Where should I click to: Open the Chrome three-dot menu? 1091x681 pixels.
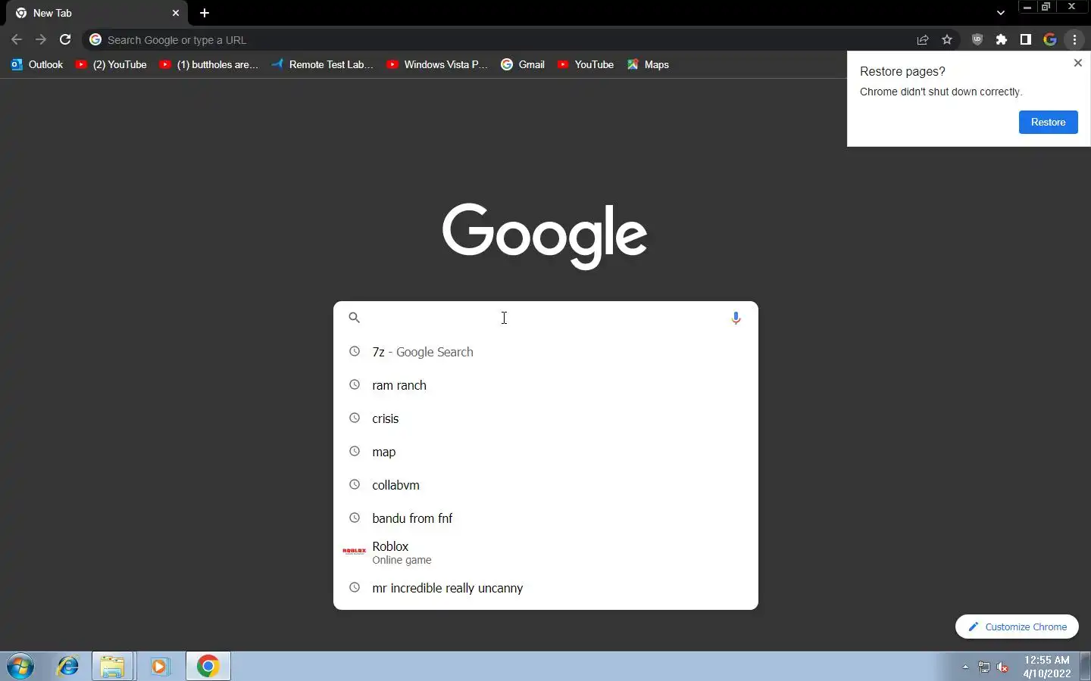click(1075, 40)
